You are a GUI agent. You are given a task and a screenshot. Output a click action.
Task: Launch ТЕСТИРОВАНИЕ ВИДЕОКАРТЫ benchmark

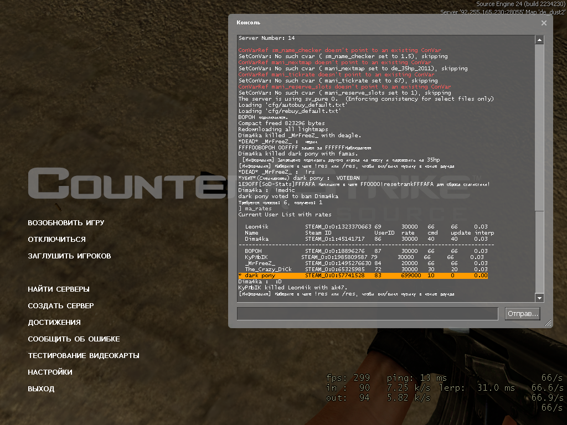[x=84, y=356]
